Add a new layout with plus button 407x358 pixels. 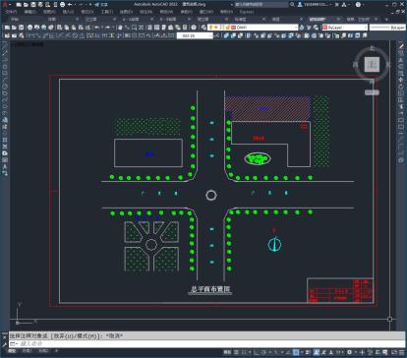[x=56, y=351]
